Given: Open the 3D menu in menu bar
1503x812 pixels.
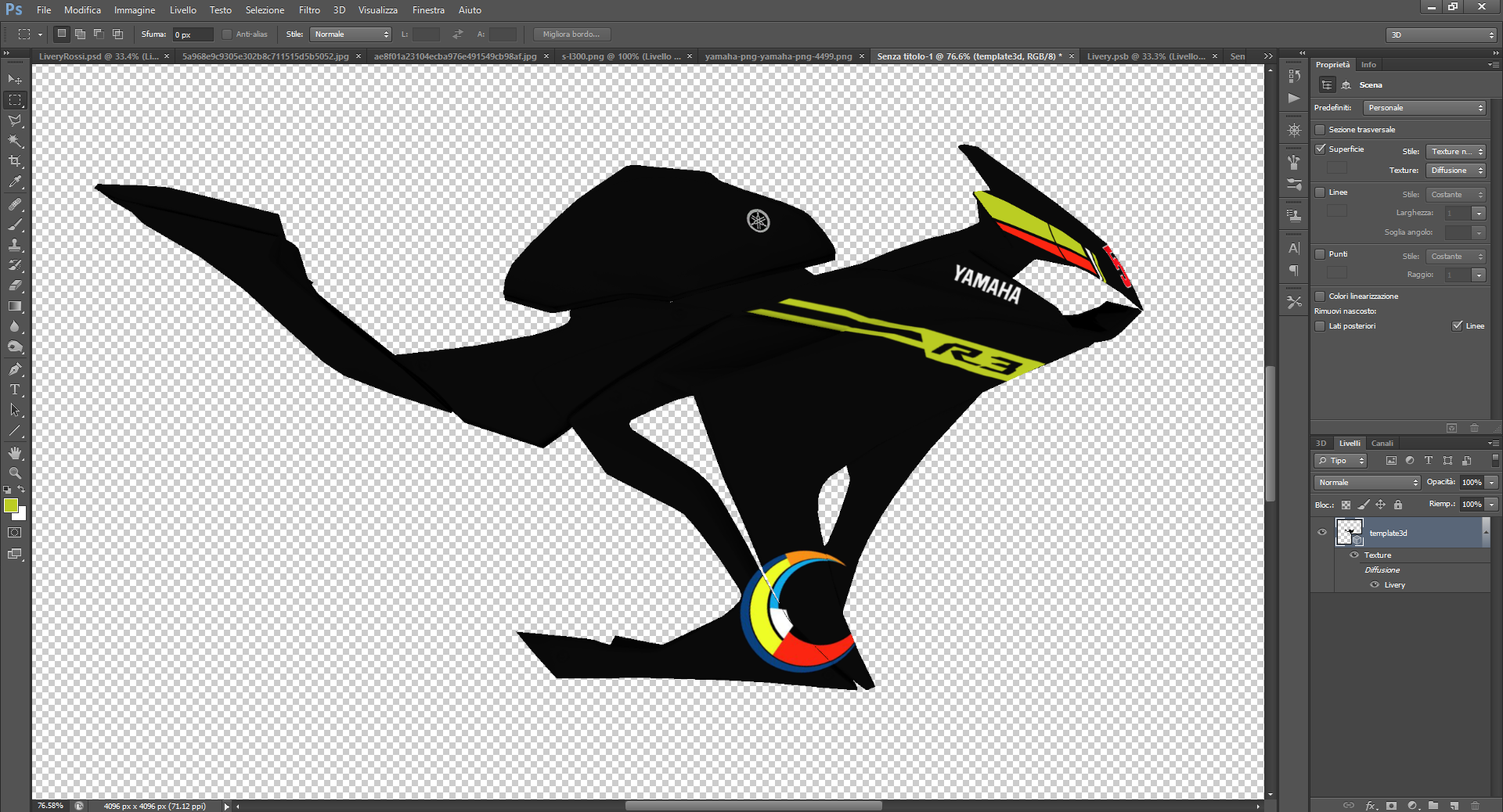Looking at the screenshot, I should point(339,10).
